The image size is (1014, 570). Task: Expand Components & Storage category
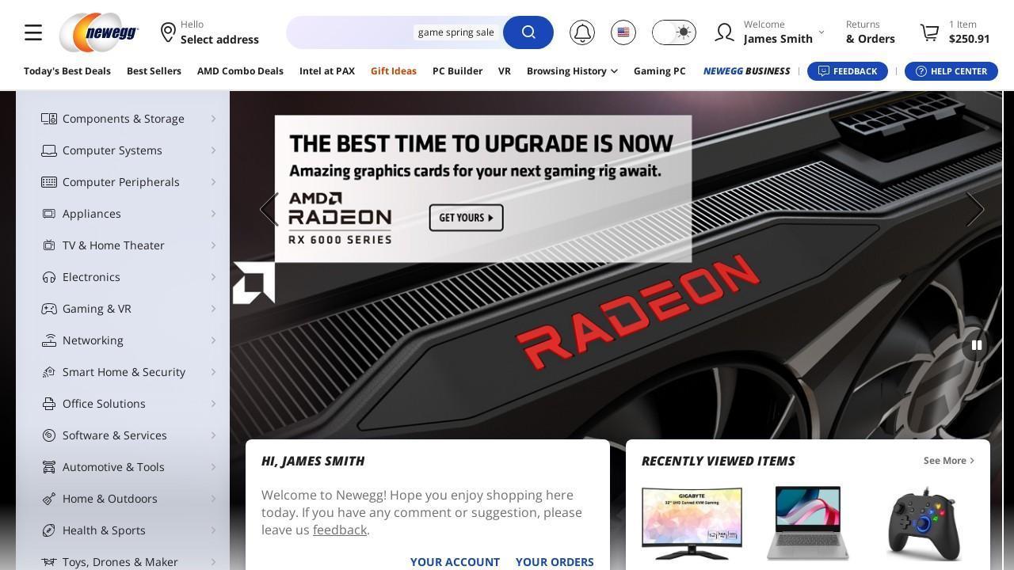click(x=124, y=119)
